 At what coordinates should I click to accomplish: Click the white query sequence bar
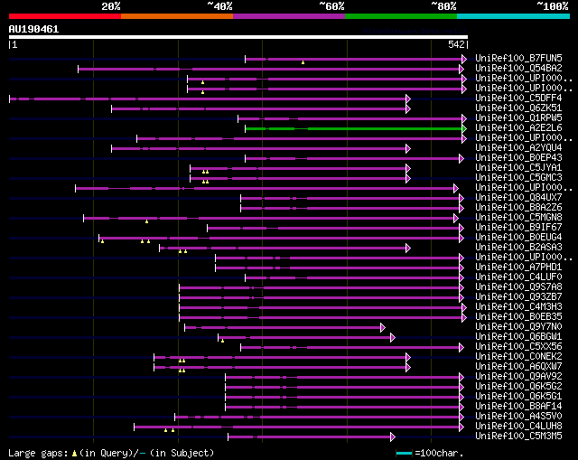(x=238, y=37)
